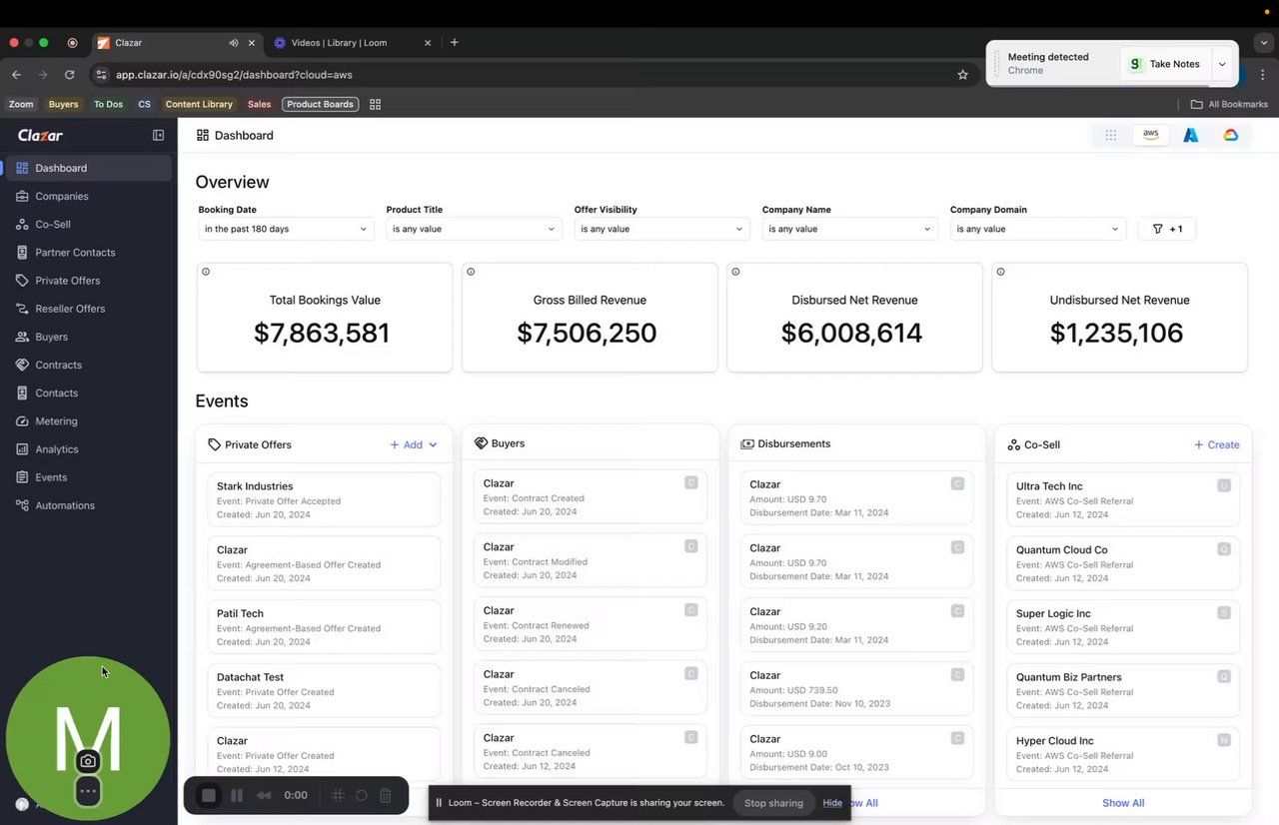The height and width of the screenshot is (825, 1279).
Task: Open the Ultra Tech Inc co-sell referral
Action: (1123, 499)
